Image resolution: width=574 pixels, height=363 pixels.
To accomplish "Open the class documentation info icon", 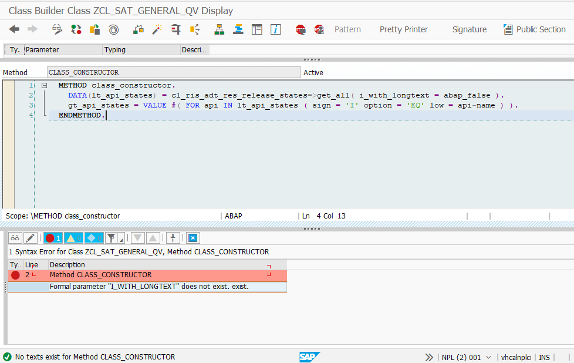I will (x=276, y=29).
